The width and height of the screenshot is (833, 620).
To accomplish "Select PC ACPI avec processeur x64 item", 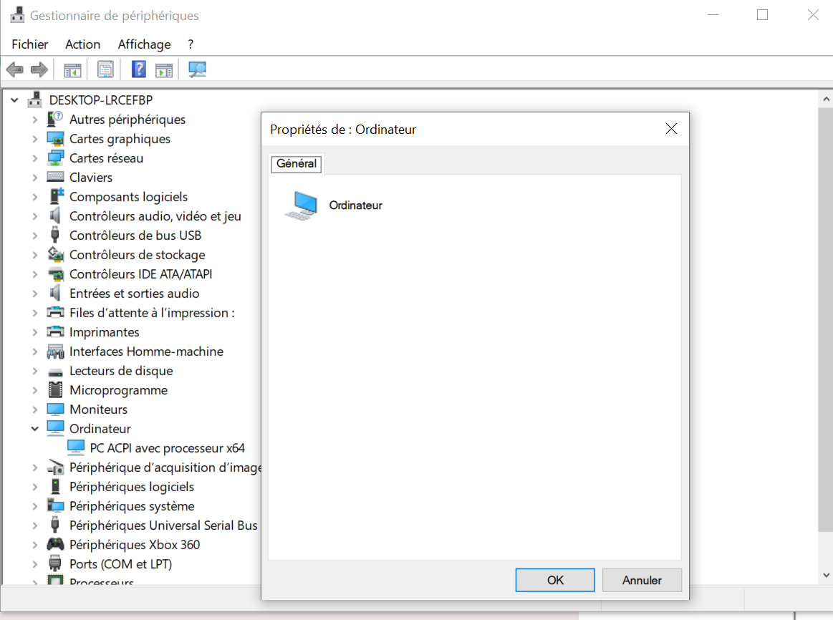I will (x=167, y=448).
